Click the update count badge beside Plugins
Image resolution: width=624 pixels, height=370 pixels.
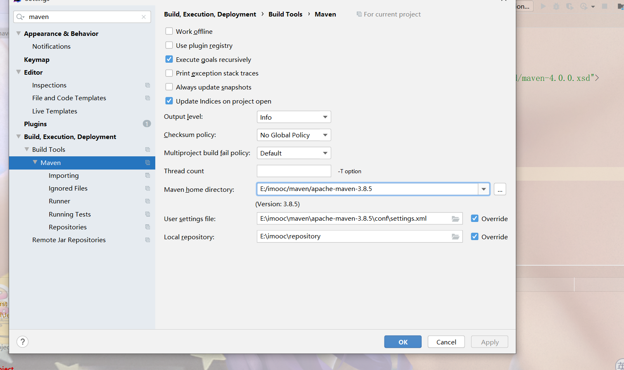147,124
